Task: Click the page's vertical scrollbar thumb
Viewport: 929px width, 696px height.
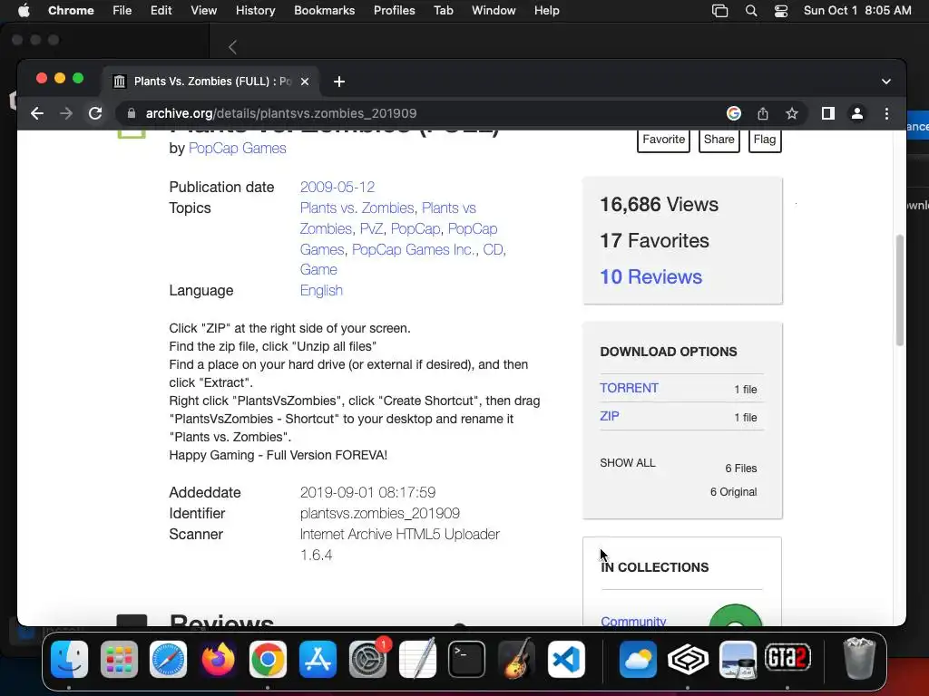Action: click(x=899, y=290)
